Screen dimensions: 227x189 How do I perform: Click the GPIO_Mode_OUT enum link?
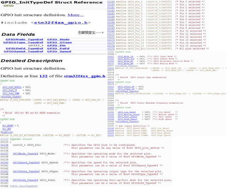126,59
